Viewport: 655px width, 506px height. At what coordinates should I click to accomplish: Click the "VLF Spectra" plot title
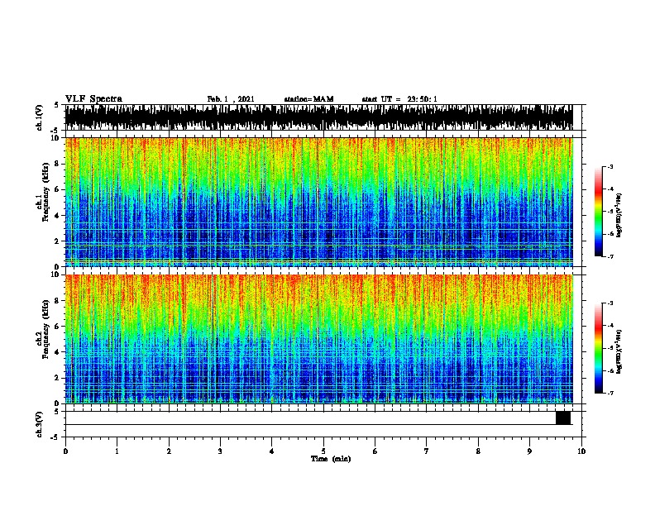pos(93,99)
